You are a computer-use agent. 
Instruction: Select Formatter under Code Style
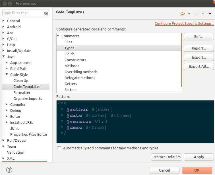coord(22,92)
